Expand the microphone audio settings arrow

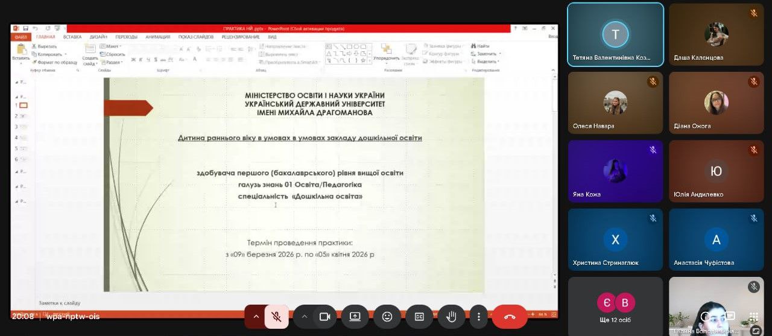256,317
